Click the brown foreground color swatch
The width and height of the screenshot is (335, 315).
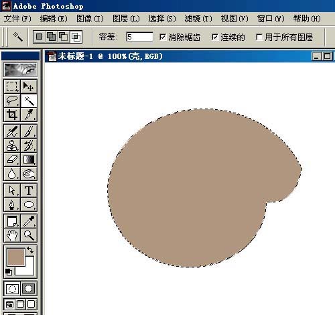pyautogui.click(x=15, y=257)
